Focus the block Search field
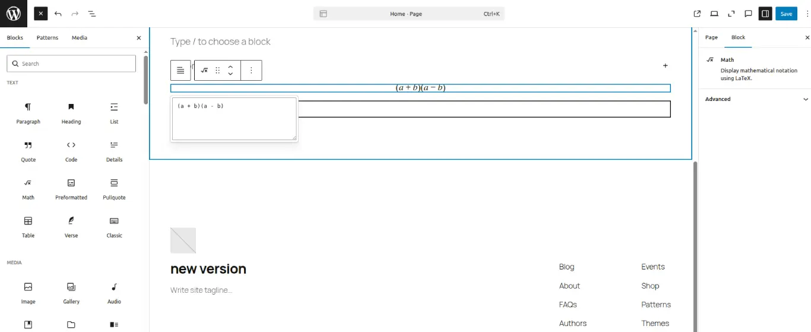This screenshot has width=811, height=332. coord(71,64)
